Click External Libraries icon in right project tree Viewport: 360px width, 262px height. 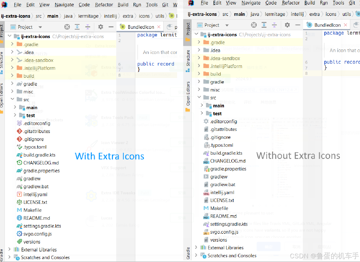pyautogui.click(x=203, y=247)
